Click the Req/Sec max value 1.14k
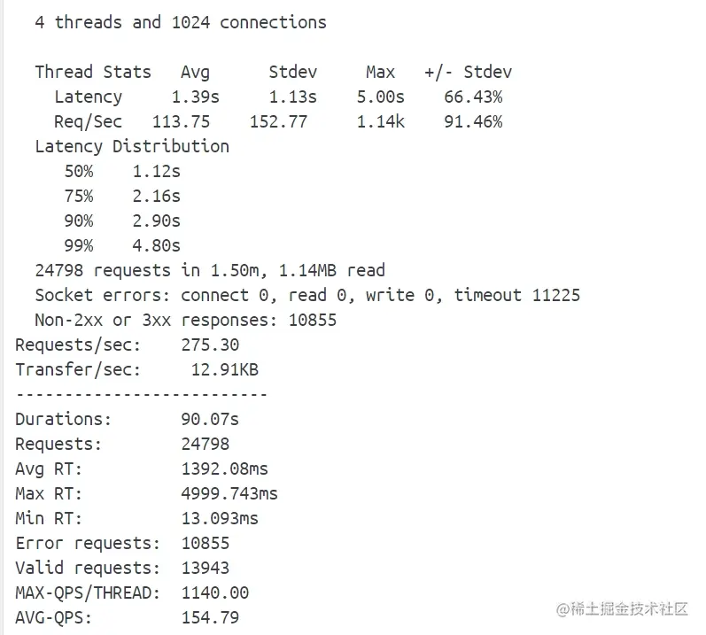This screenshot has width=706, height=635. [x=380, y=122]
